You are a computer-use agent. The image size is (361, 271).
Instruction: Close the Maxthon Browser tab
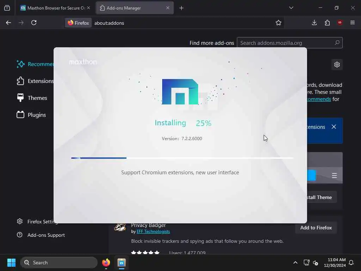click(88, 8)
